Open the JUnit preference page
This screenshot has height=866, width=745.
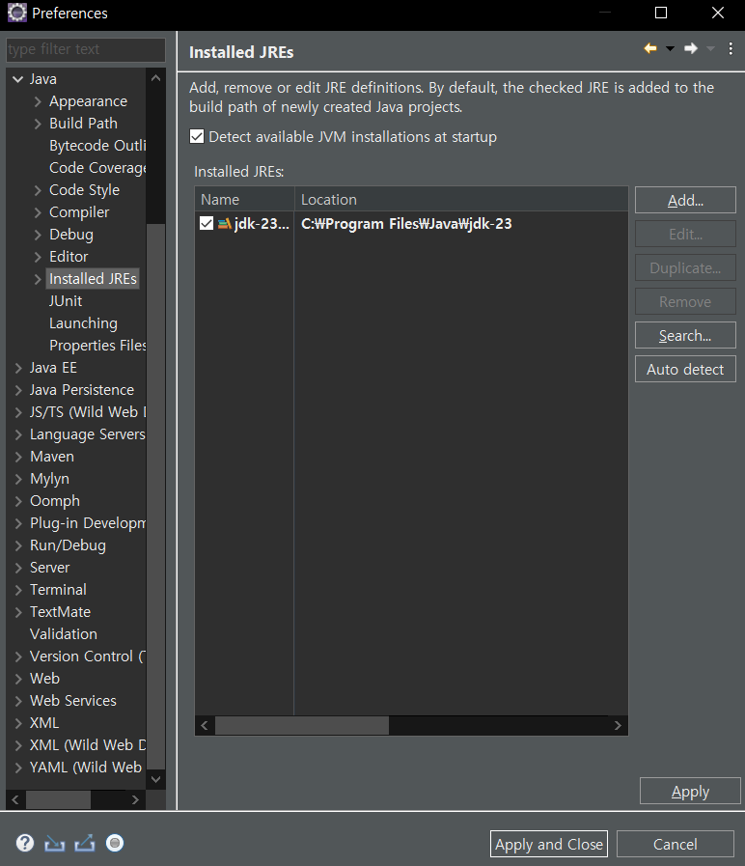pyautogui.click(x=66, y=301)
